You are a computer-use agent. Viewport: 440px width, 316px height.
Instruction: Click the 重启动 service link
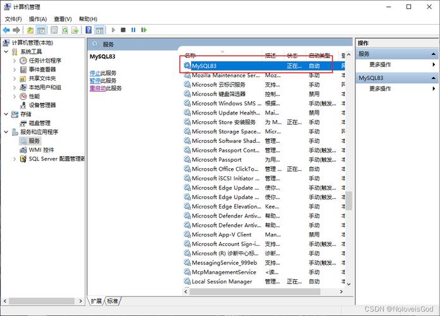[x=97, y=88]
